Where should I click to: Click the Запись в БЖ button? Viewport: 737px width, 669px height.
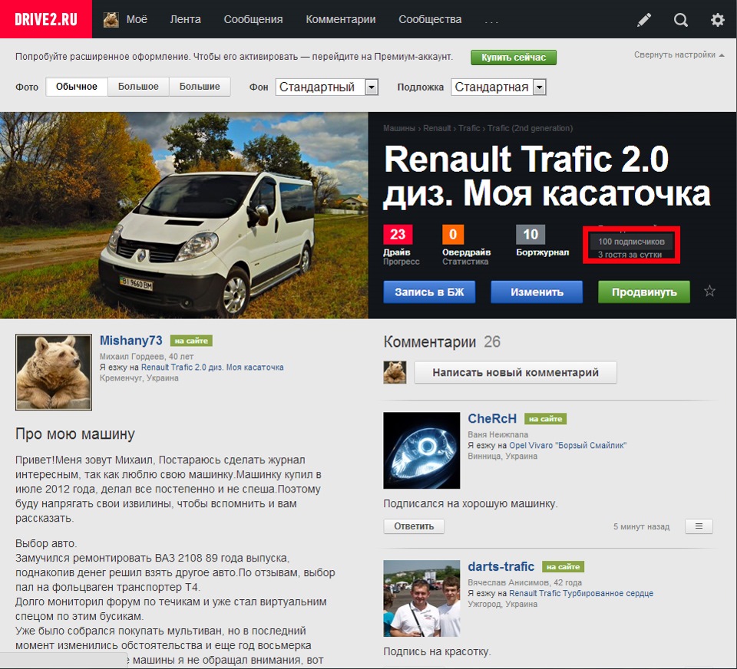point(429,292)
